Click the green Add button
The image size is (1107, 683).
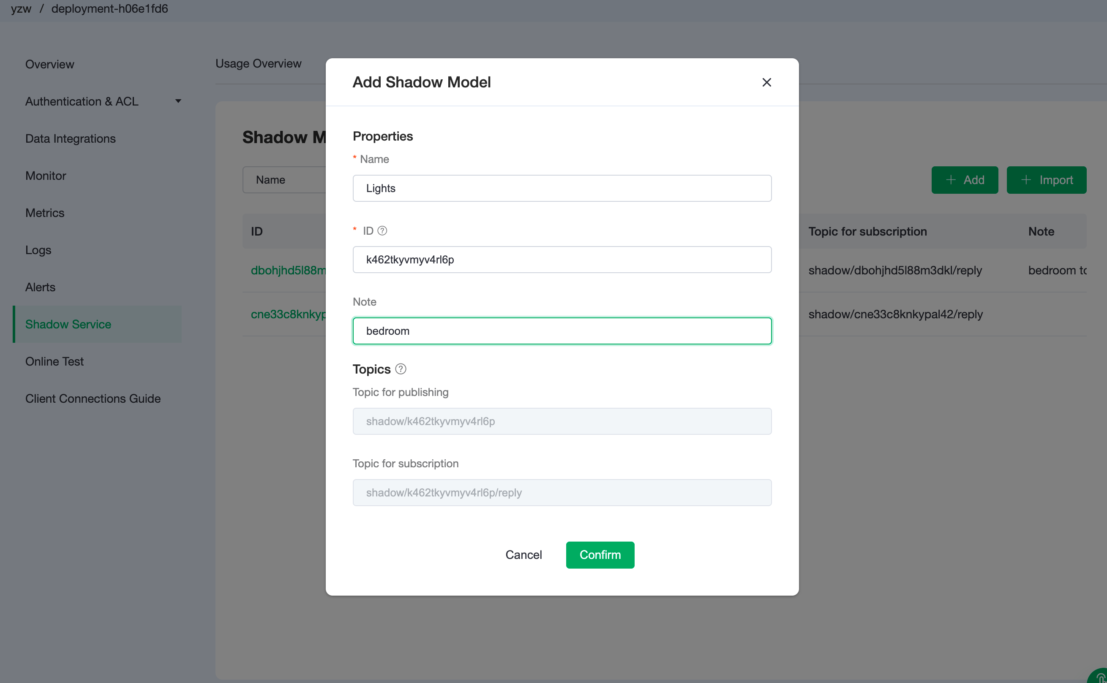click(x=965, y=180)
